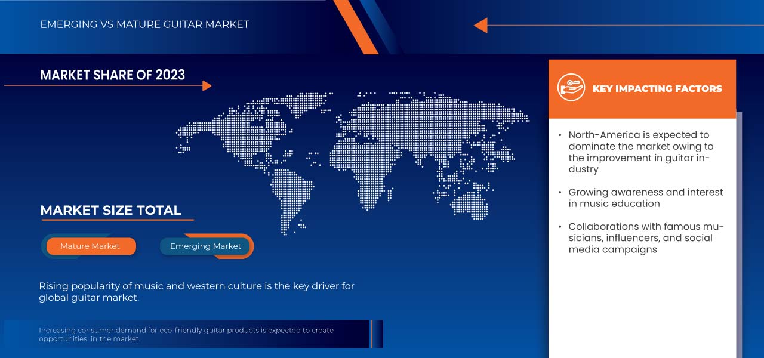The image size is (764, 358).
Task: Click the hand-and-key icon beside Key Impacting Factors
Action: click(571, 88)
